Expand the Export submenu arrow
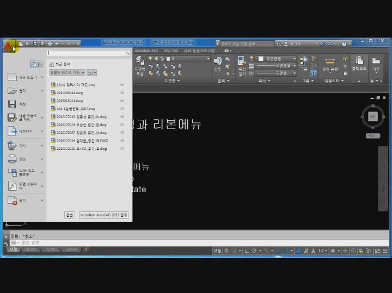The image size is (392, 293). [x=42, y=131]
